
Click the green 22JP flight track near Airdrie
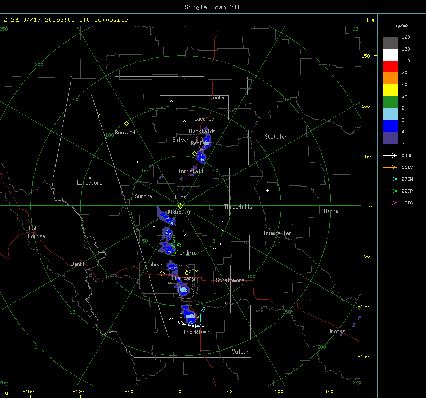(x=176, y=245)
